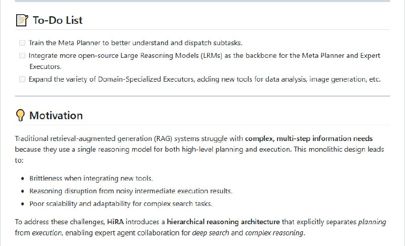Click the bold phrase 'complex, multi-step information needs'
Screen dimensions: 405x246
click(310, 138)
